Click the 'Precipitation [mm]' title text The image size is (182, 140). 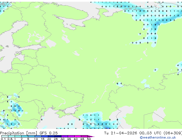[18, 133]
